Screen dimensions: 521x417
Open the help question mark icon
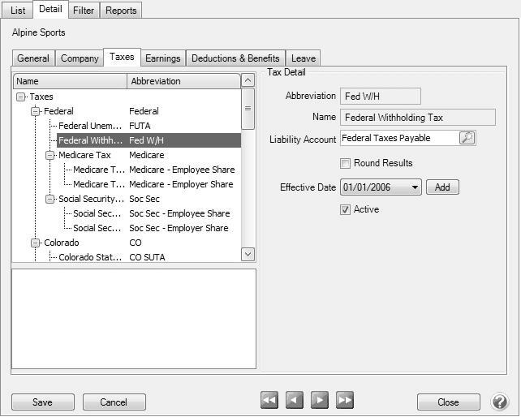tap(499, 402)
